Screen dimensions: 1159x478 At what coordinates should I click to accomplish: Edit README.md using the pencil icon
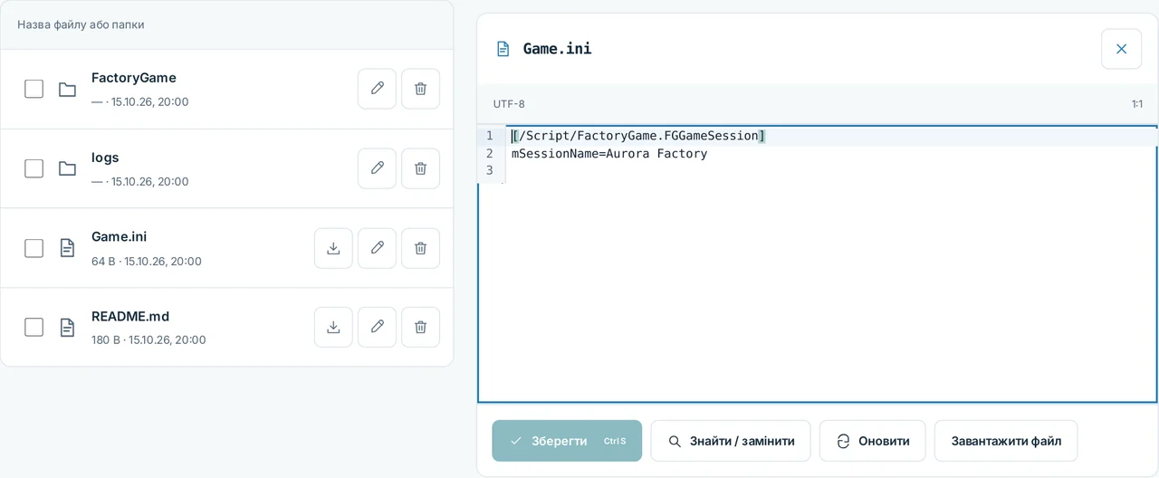coord(377,327)
